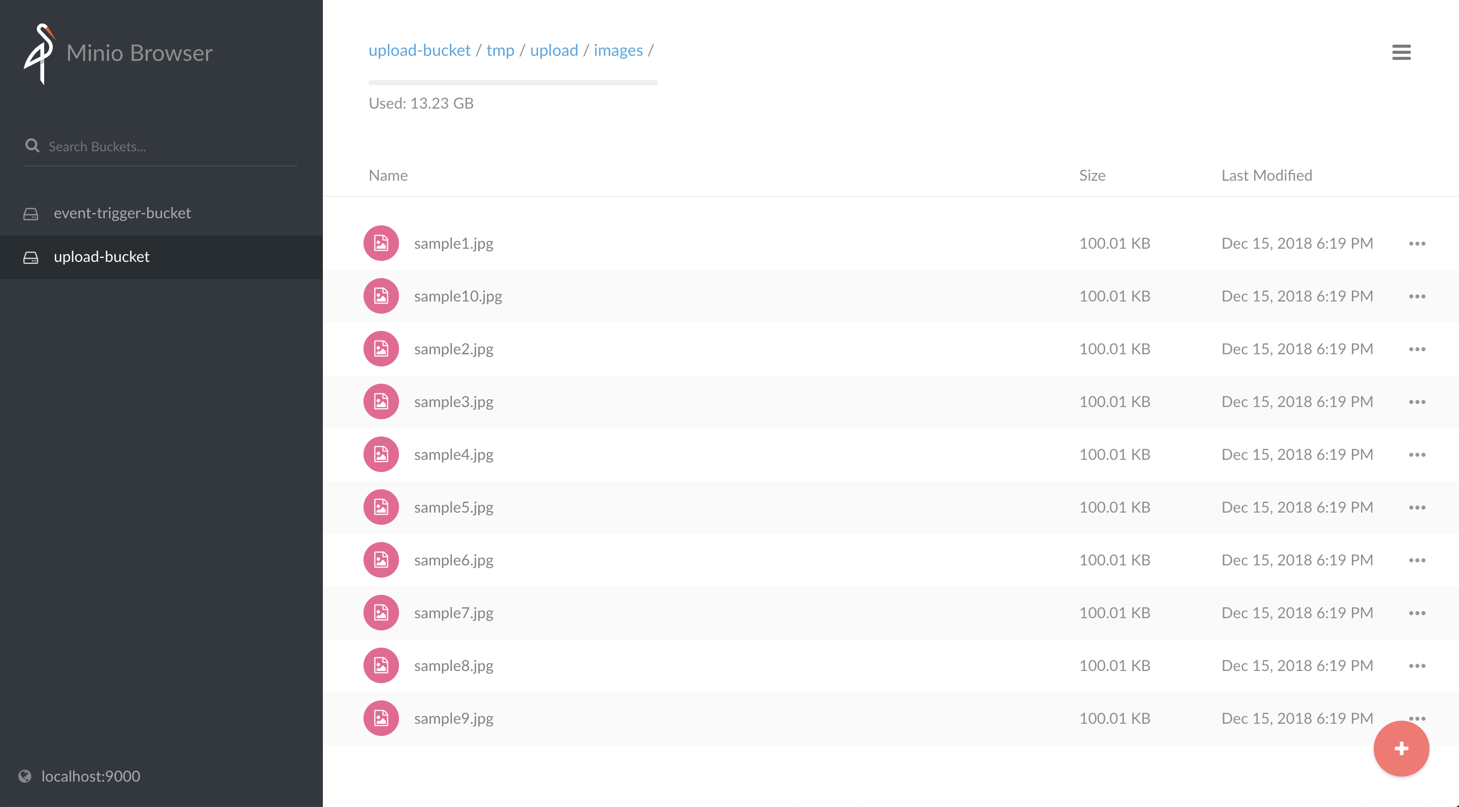
Task: Click the drive icon beside upload-bucket
Action: point(30,258)
